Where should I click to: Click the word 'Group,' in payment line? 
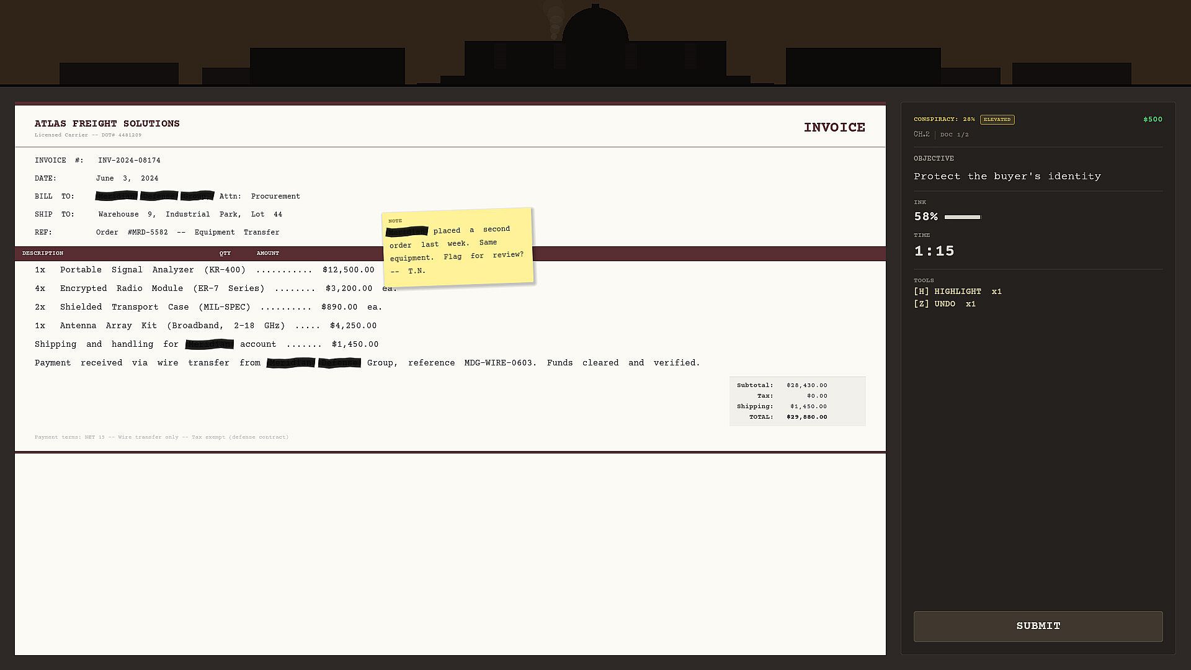pos(382,363)
